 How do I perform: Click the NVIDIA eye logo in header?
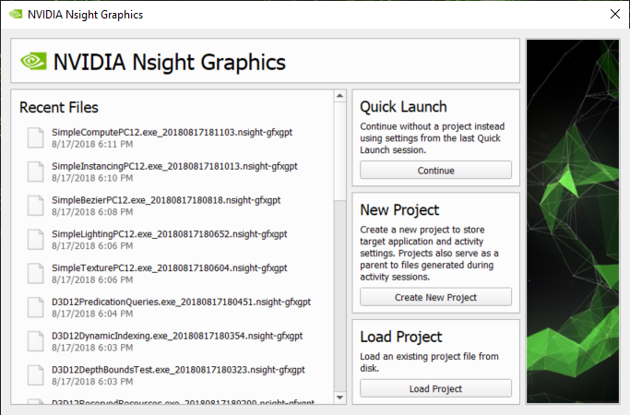[x=33, y=63]
